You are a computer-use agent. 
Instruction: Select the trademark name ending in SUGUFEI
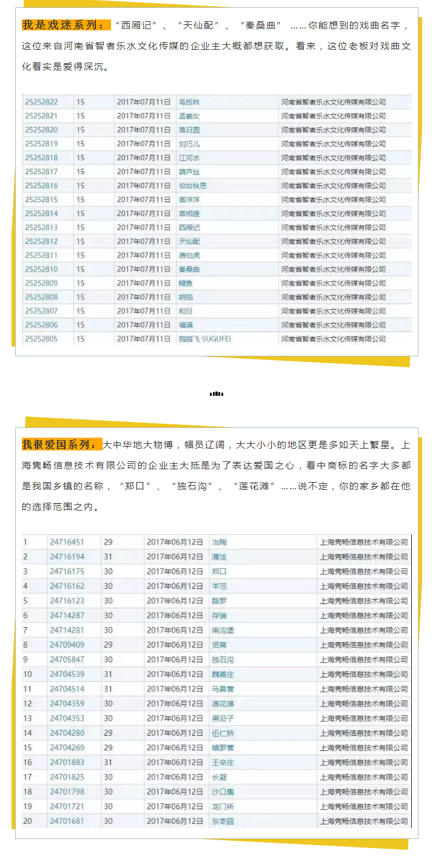(x=204, y=339)
